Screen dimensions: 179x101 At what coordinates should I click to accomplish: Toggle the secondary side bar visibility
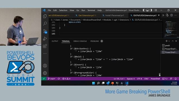click(x=151, y=10)
